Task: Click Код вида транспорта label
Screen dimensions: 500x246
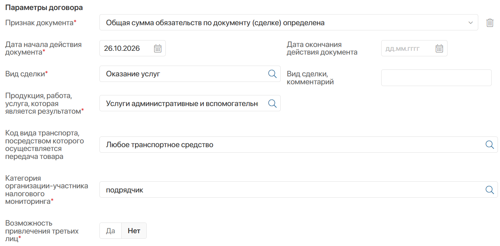Action: pyautogui.click(x=45, y=144)
